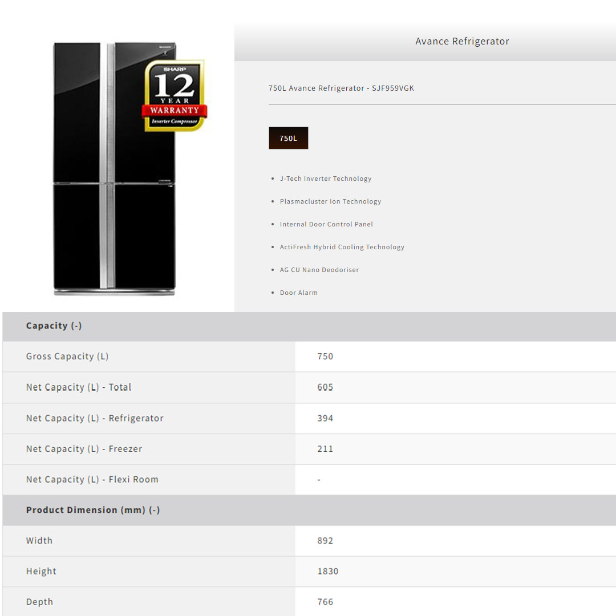Screen dimensions: 616x616
Task: Select Net Capacity (L) - Flexi Room row
Action: (x=92, y=480)
